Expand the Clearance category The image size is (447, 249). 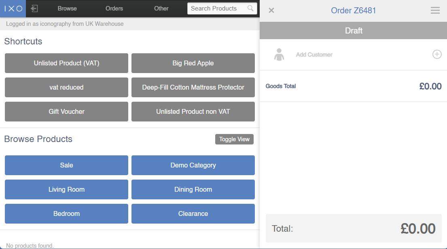point(193,214)
